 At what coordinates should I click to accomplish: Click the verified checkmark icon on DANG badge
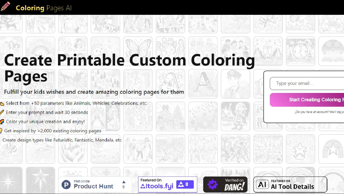[213, 184]
